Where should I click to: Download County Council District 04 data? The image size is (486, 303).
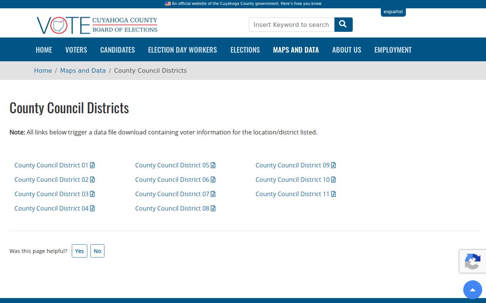[x=55, y=208]
